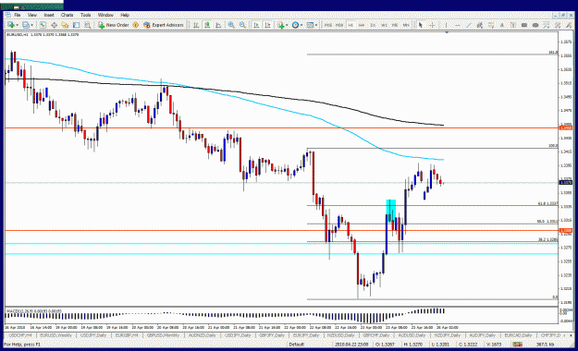
Task: Show the Market Watch window
Action: pyautogui.click(x=43, y=25)
